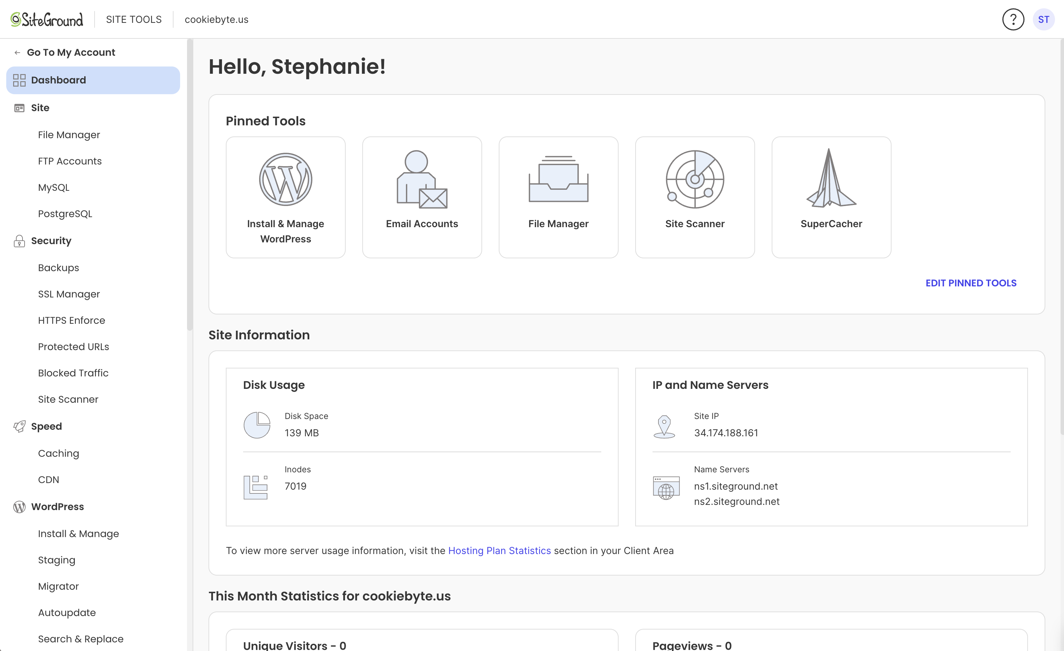1064x651 pixels.
Task: Click the Email Accounts person-envelope icon
Action: click(x=422, y=179)
